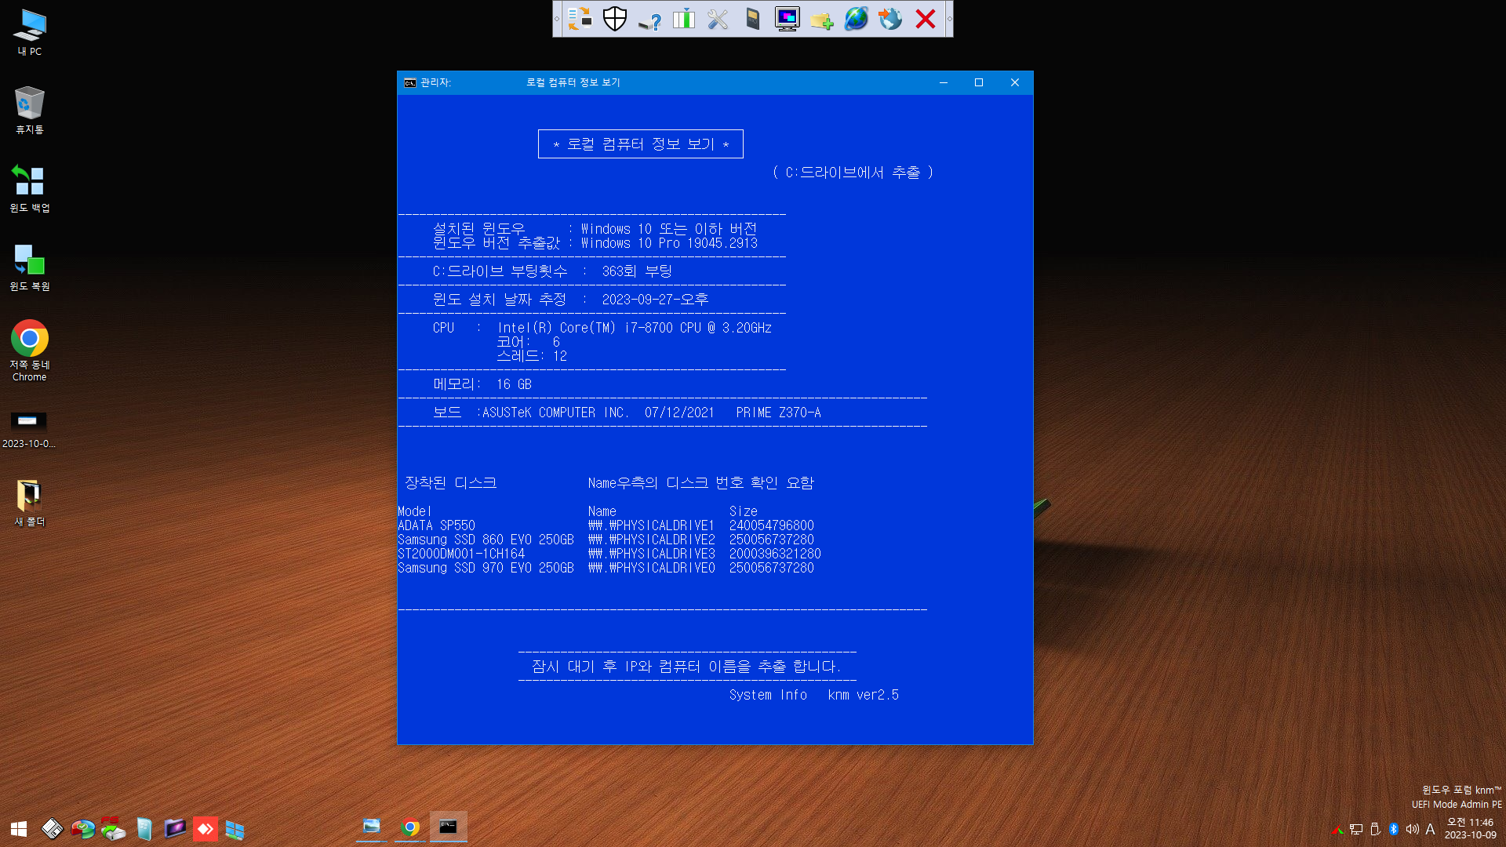1506x847 pixels.
Task: Switch to the image viewer taskbar window
Action: (x=372, y=827)
